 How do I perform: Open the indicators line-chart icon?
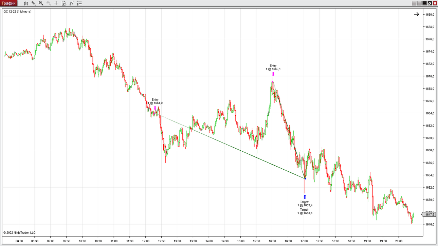point(72,3)
